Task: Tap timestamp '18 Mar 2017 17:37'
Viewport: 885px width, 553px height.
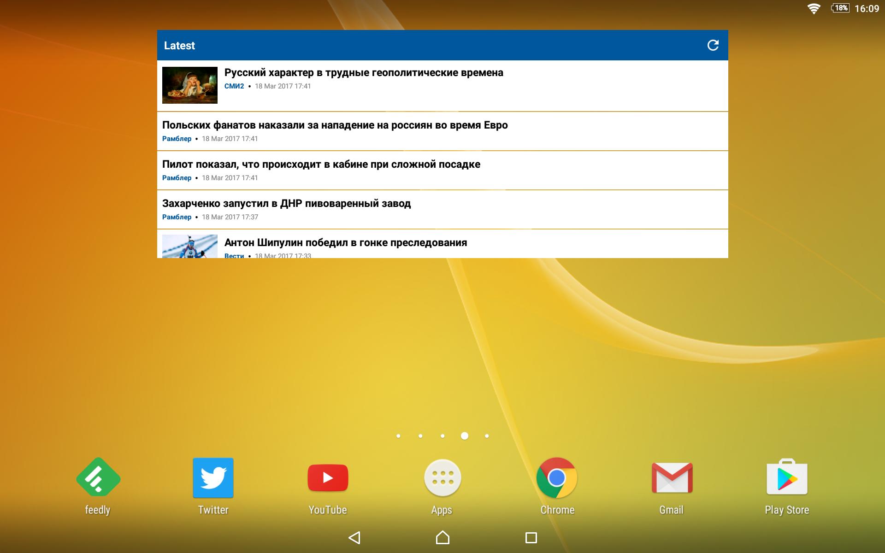Action: click(230, 217)
